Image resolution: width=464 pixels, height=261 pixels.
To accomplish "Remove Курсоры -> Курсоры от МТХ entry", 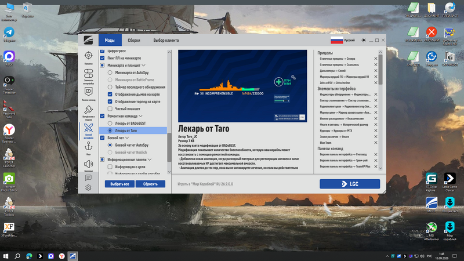I will [x=375, y=130].
